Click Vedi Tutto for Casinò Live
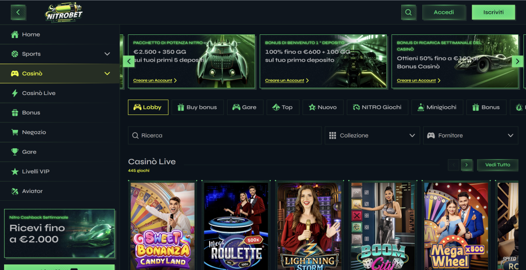The image size is (526, 270). [497, 165]
